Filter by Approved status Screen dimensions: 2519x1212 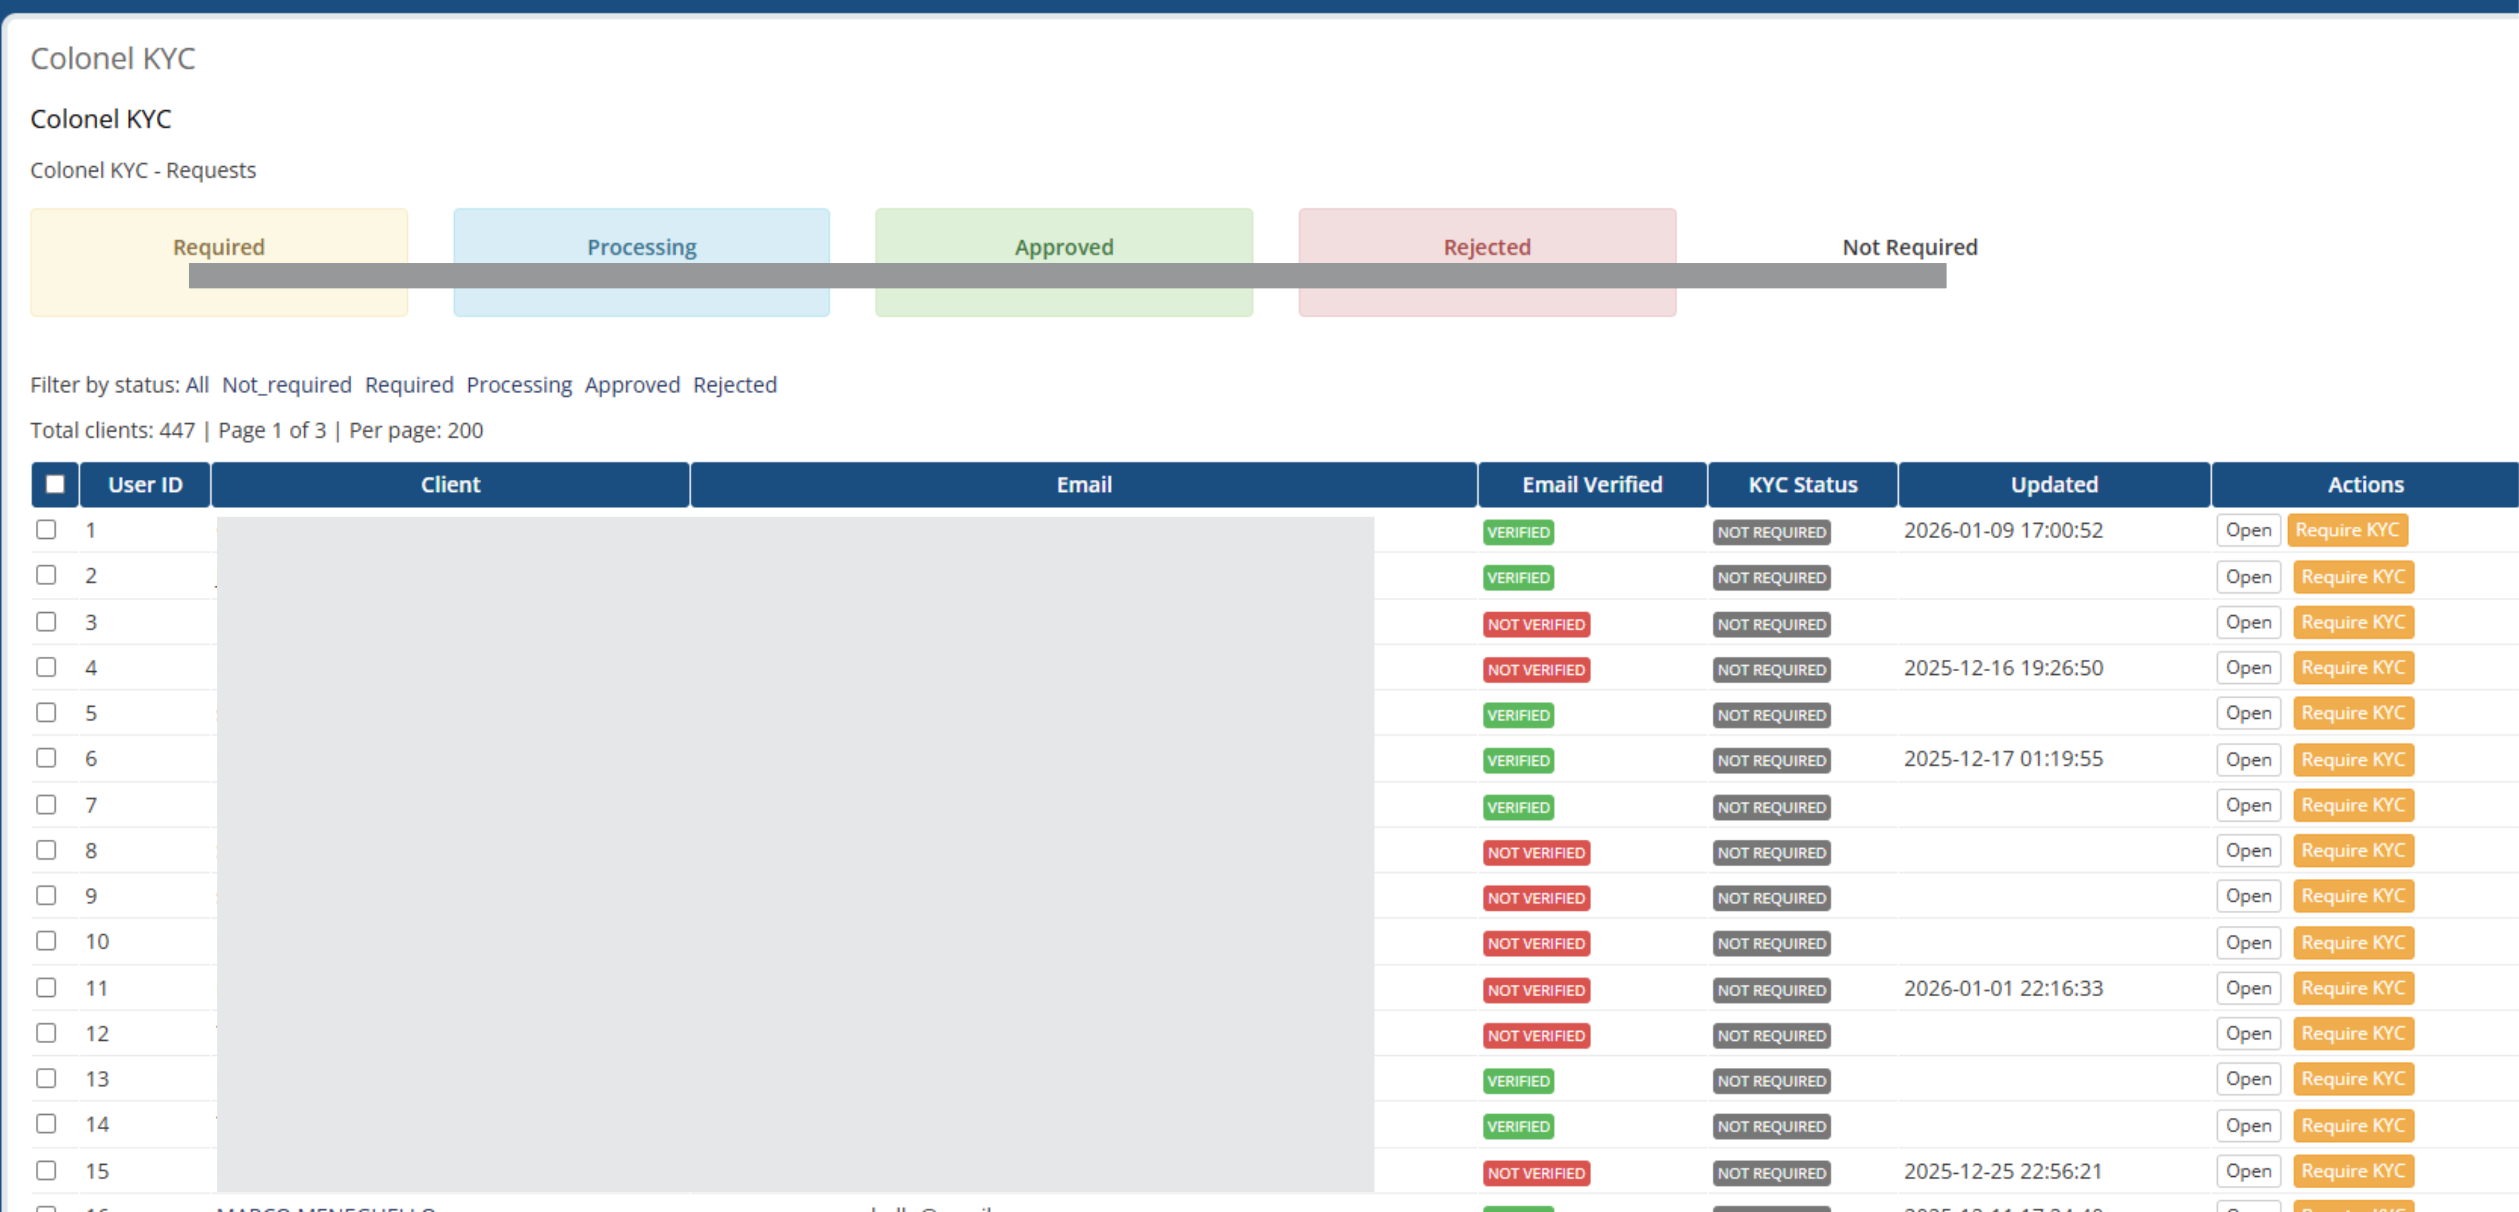coord(632,385)
